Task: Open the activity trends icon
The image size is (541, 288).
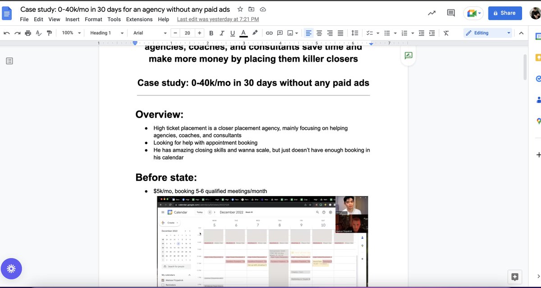Action: coord(431,13)
